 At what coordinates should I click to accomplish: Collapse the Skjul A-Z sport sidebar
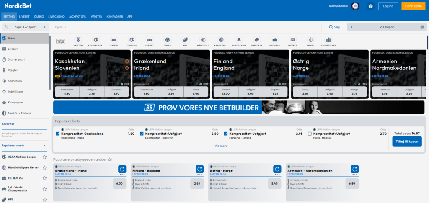[x=25, y=27]
